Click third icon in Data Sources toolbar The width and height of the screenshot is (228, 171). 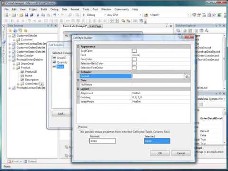click(x=20, y=30)
